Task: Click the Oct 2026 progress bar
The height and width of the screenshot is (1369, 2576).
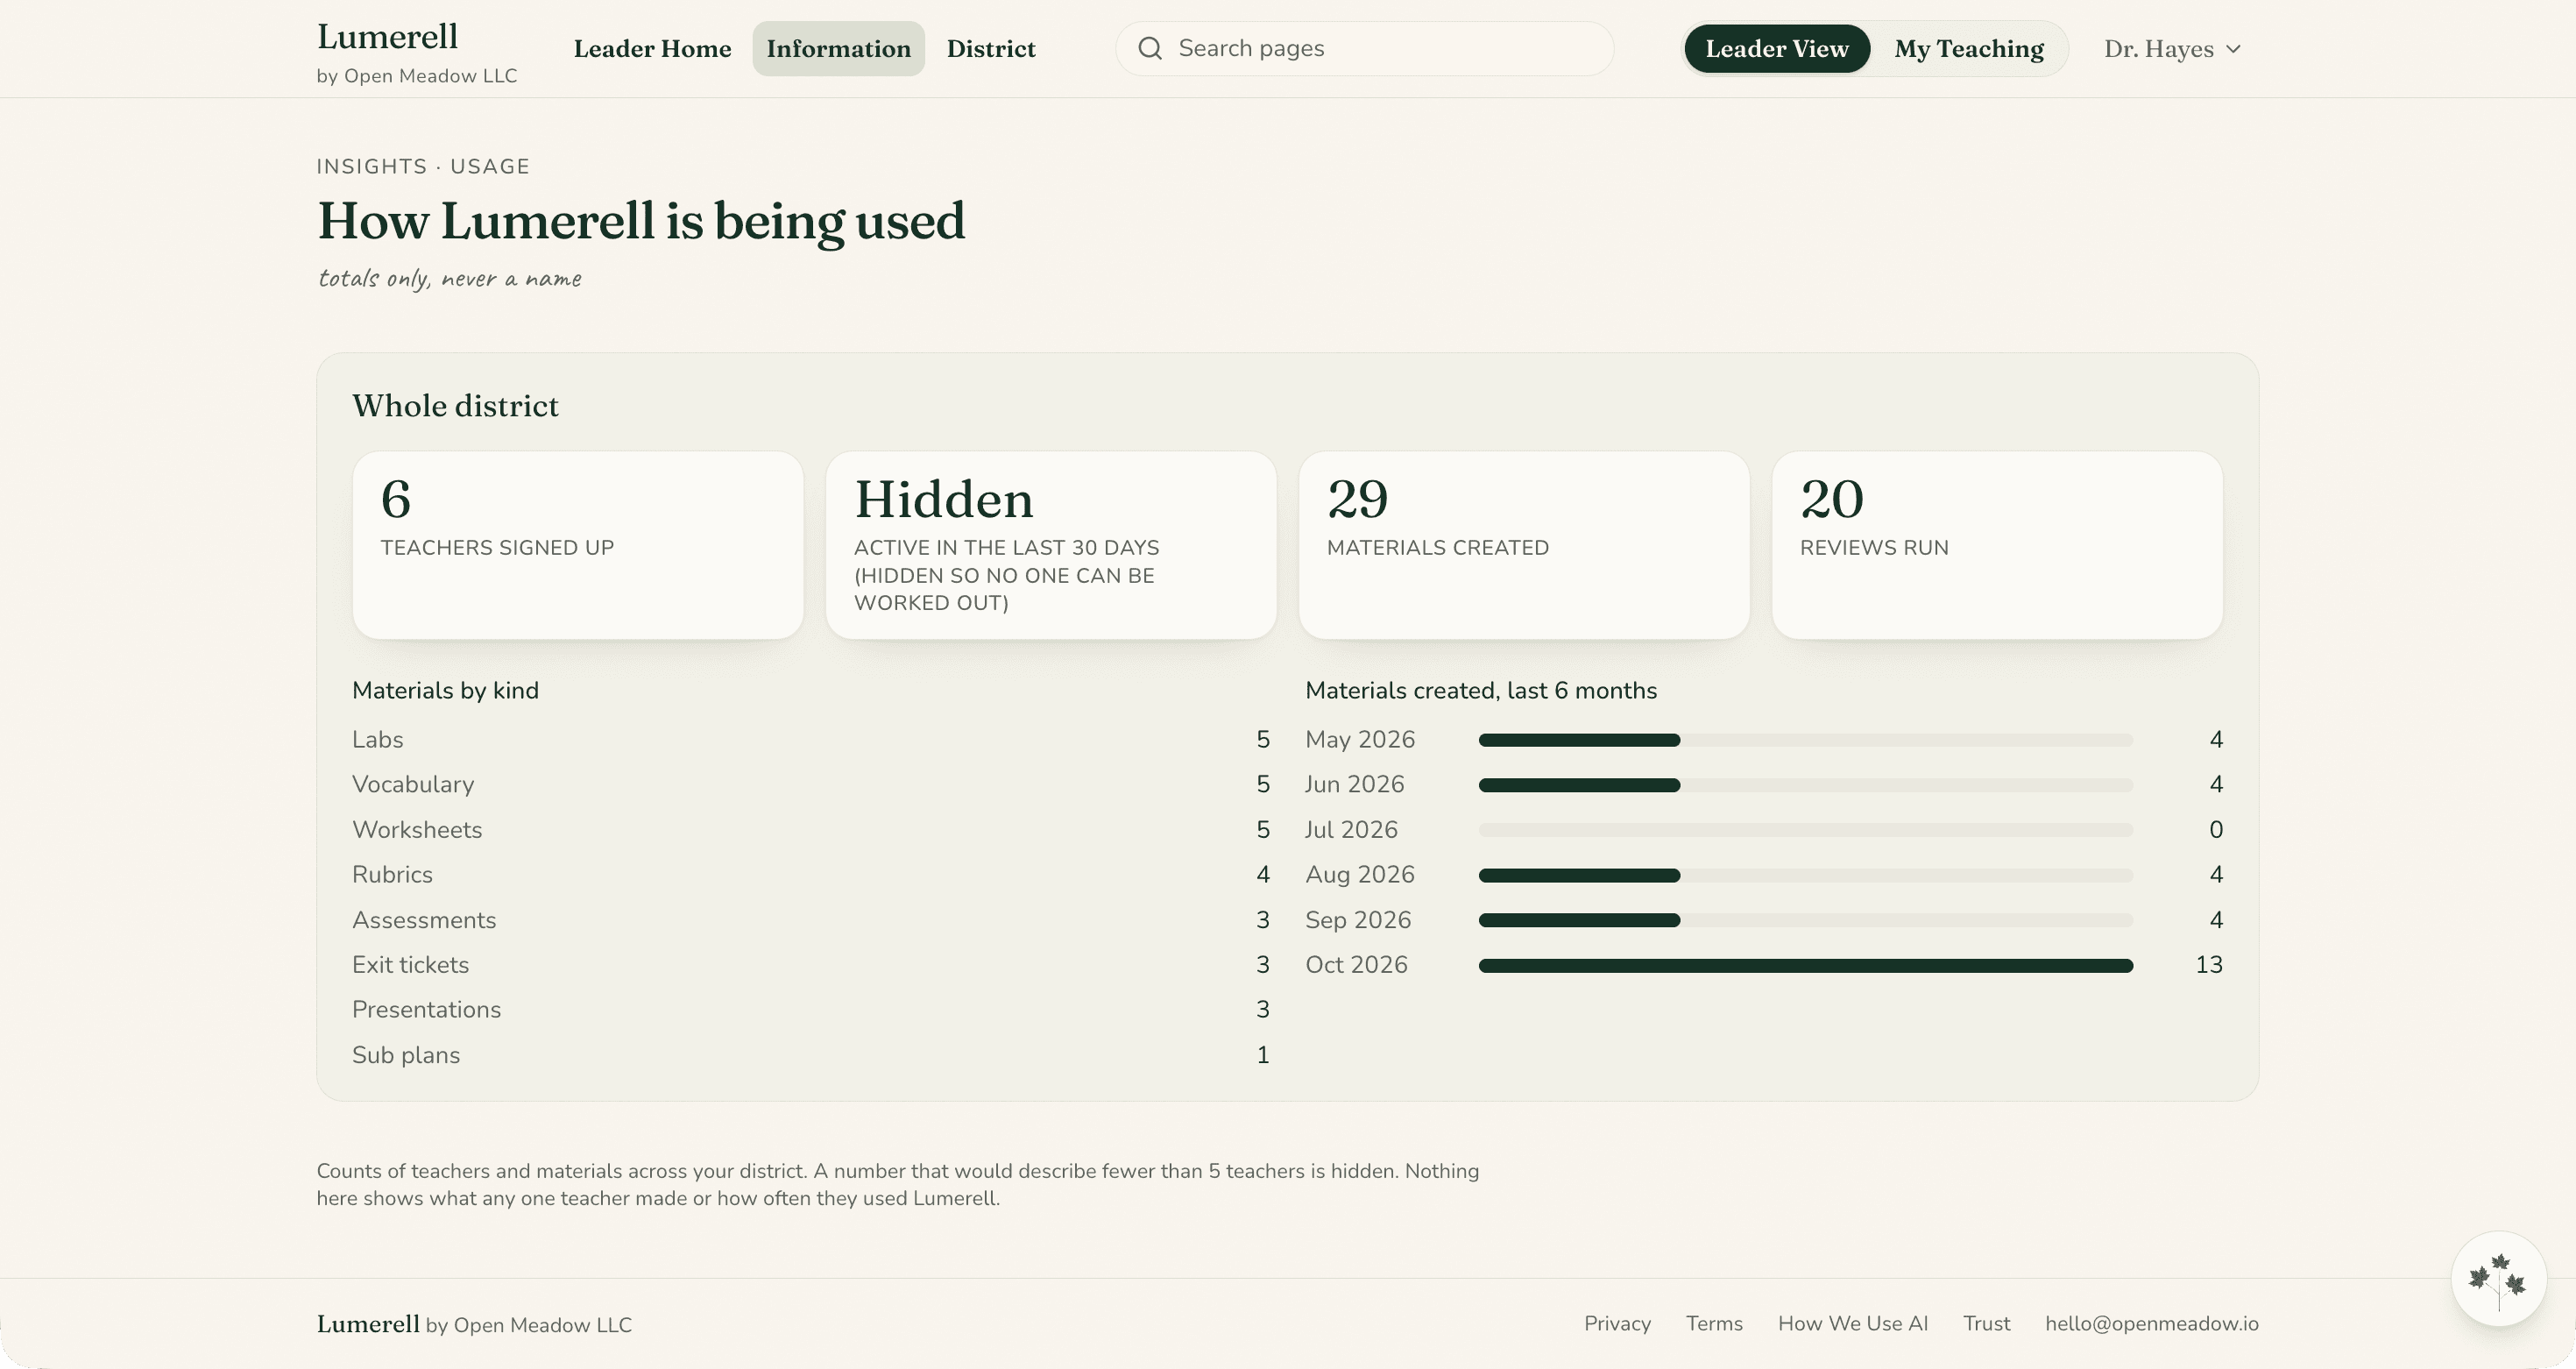Action: point(1806,965)
